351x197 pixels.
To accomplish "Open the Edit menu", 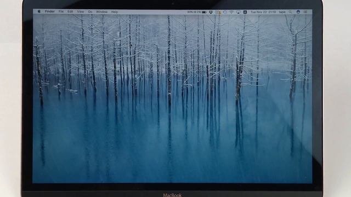I will (70, 11).
